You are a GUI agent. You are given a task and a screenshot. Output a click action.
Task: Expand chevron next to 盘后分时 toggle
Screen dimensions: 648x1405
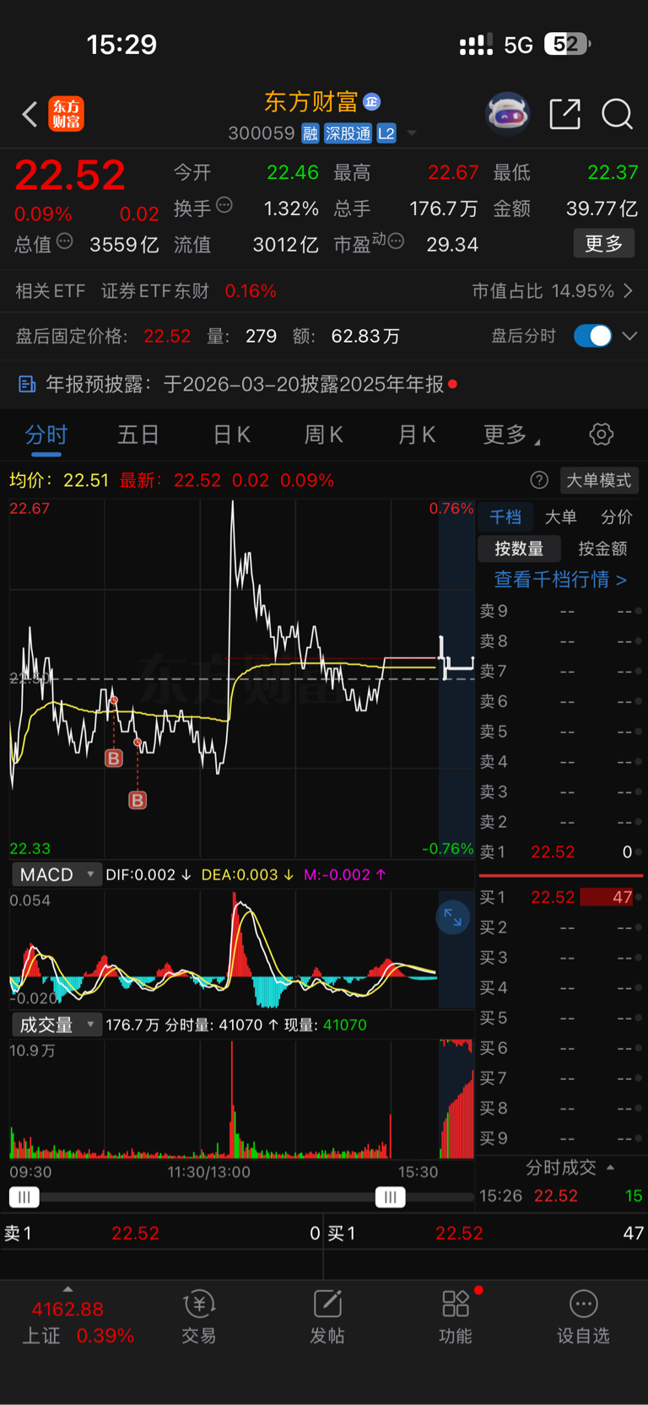[629, 336]
